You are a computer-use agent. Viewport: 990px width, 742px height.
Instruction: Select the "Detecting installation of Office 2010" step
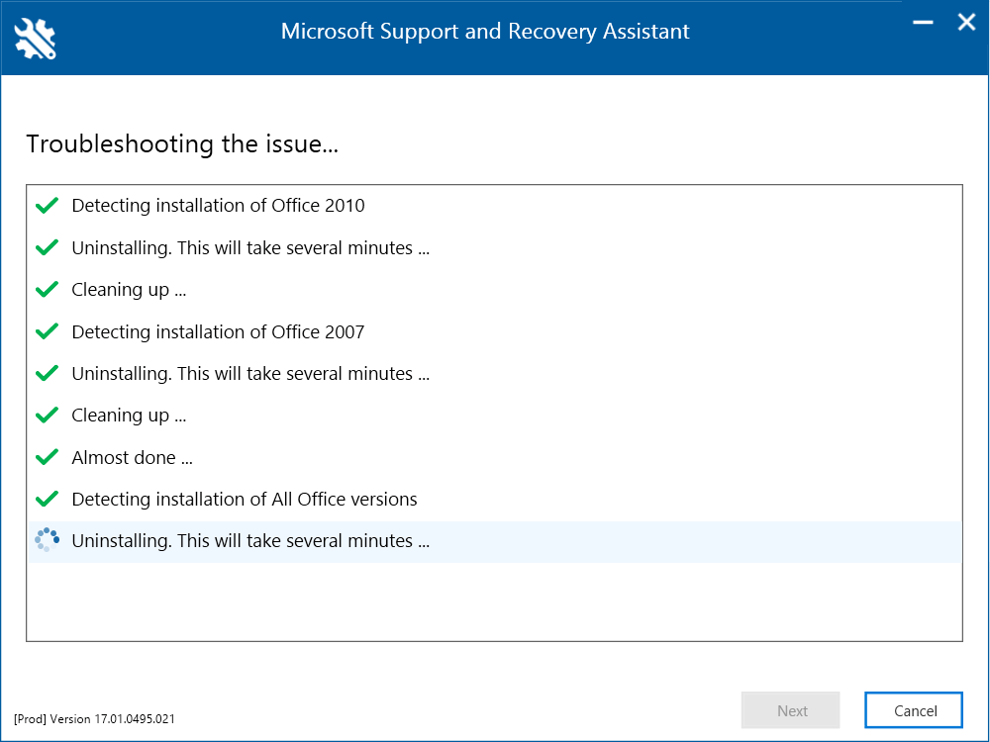(218, 206)
